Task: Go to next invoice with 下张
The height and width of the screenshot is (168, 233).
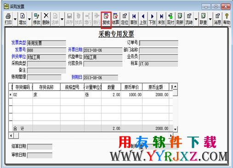Action: point(152,19)
